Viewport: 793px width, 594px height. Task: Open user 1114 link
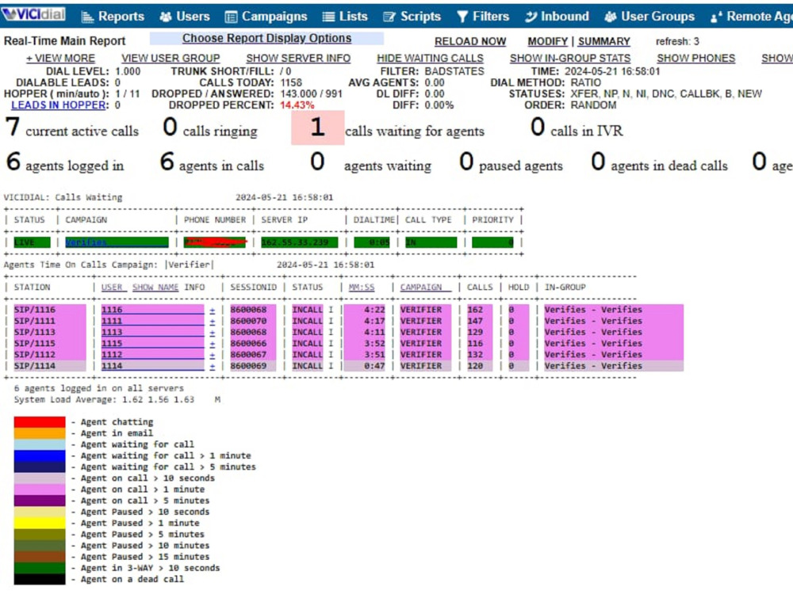pyautogui.click(x=152, y=366)
